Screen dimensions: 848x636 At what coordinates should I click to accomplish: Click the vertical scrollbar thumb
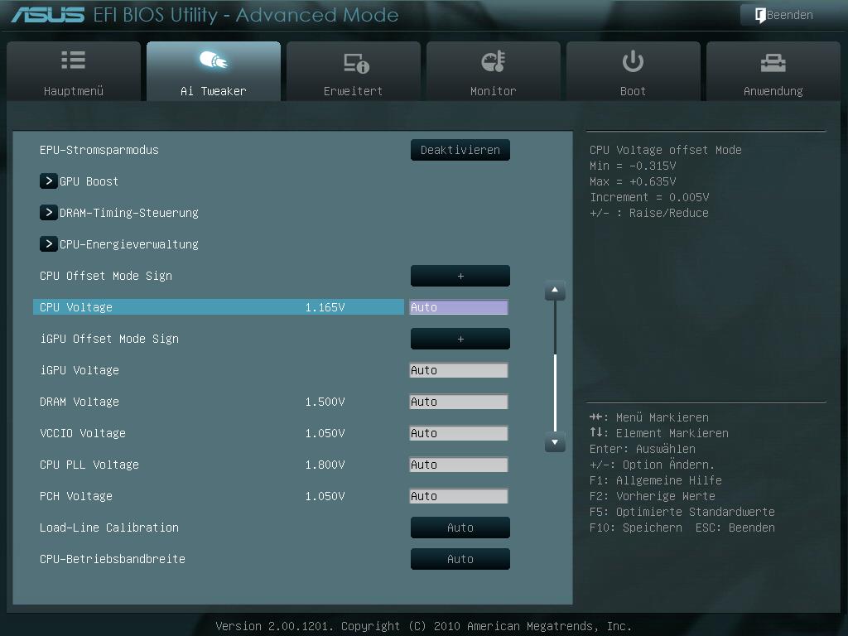point(556,392)
